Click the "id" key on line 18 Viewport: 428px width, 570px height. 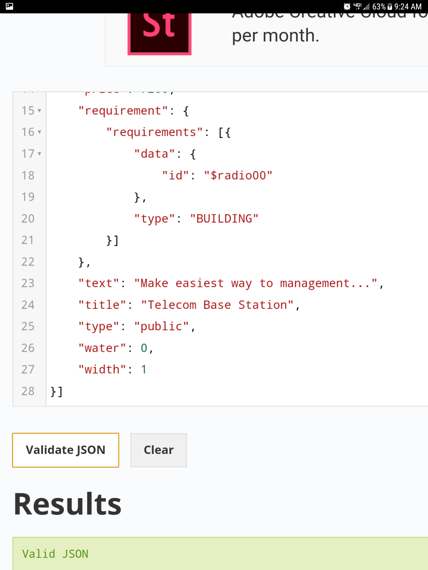coord(175,176)
